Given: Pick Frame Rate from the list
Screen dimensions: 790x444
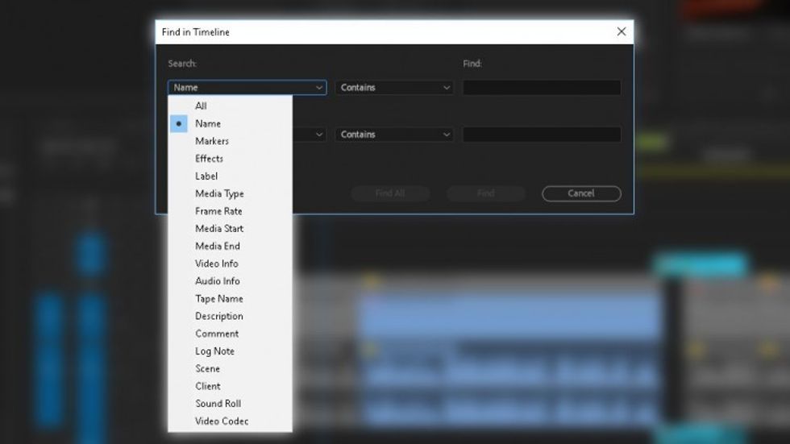Looking at the screenshot, I should click(230, 211).
